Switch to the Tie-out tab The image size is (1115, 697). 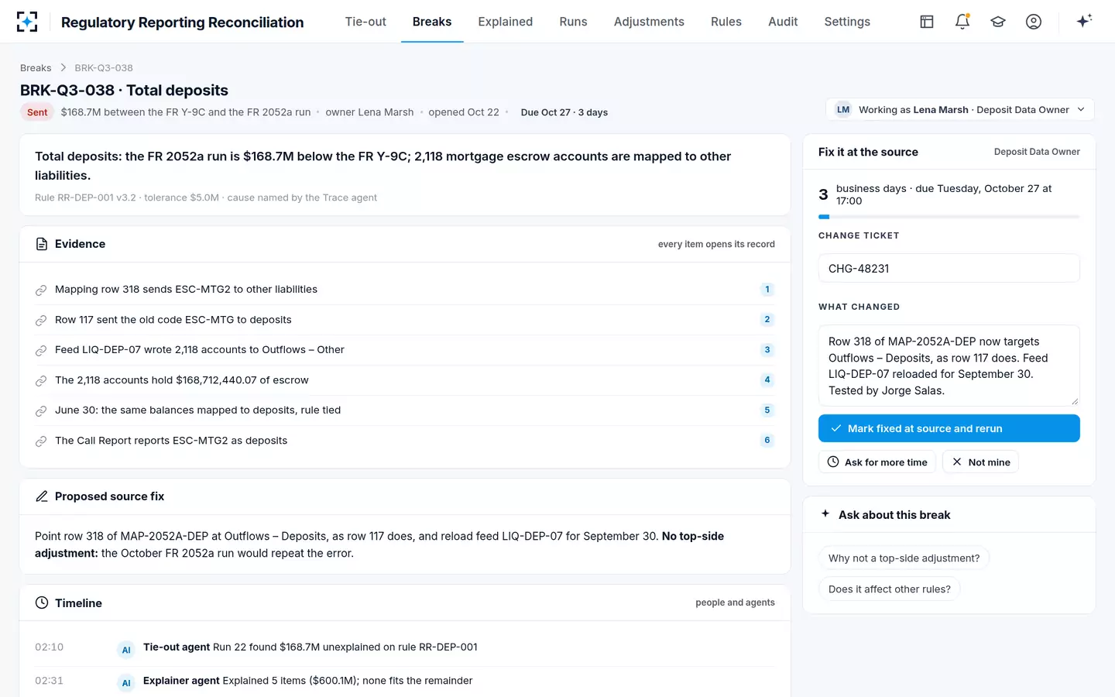(x=365, y=22)
